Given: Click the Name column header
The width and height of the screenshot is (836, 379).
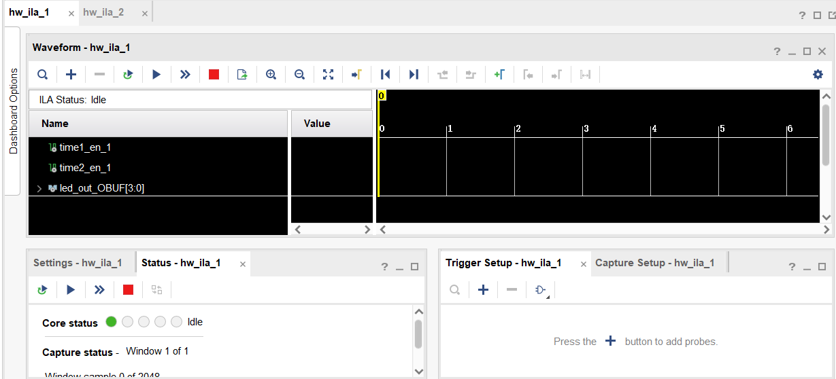Looking at the screenshot, I should [x=158, y=124].
